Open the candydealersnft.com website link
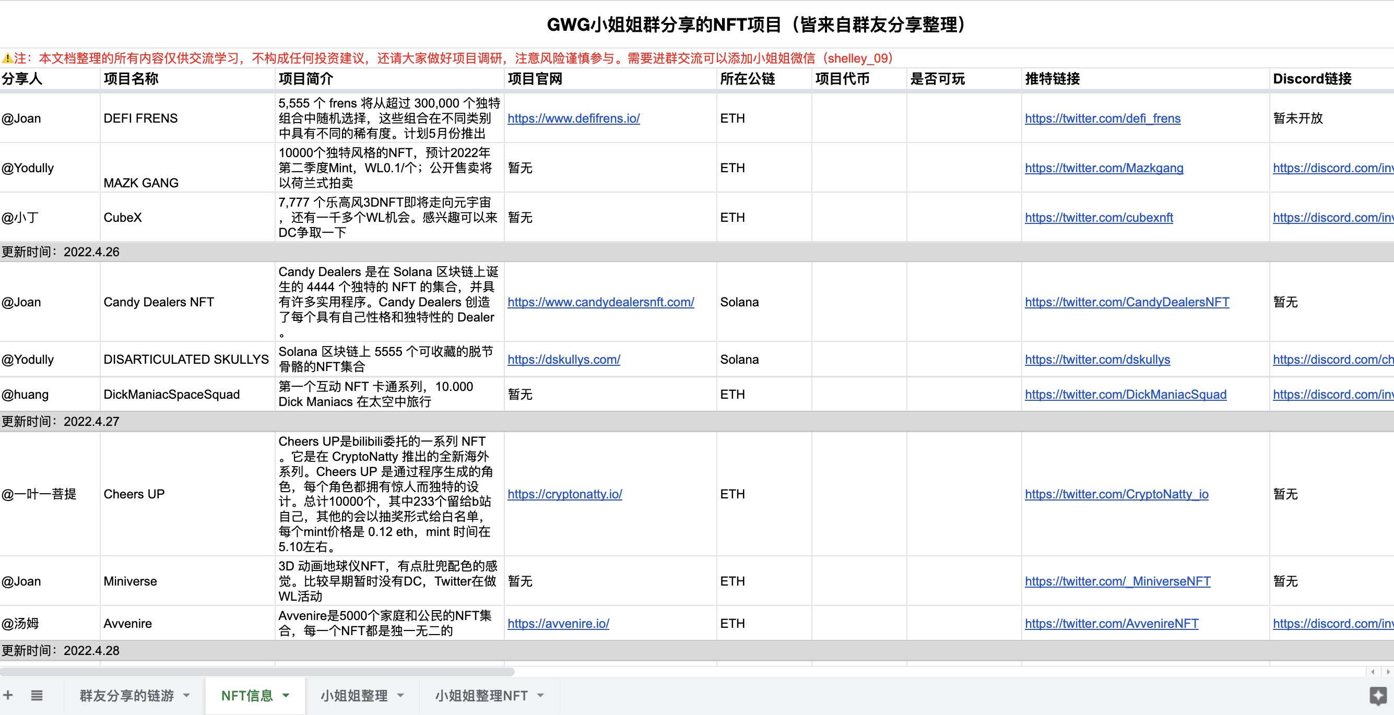 [601, 302]
